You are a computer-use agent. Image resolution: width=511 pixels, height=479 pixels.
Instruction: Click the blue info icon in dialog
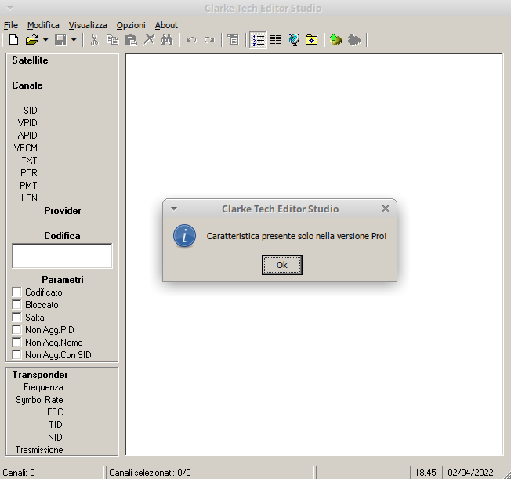[184, 235]
